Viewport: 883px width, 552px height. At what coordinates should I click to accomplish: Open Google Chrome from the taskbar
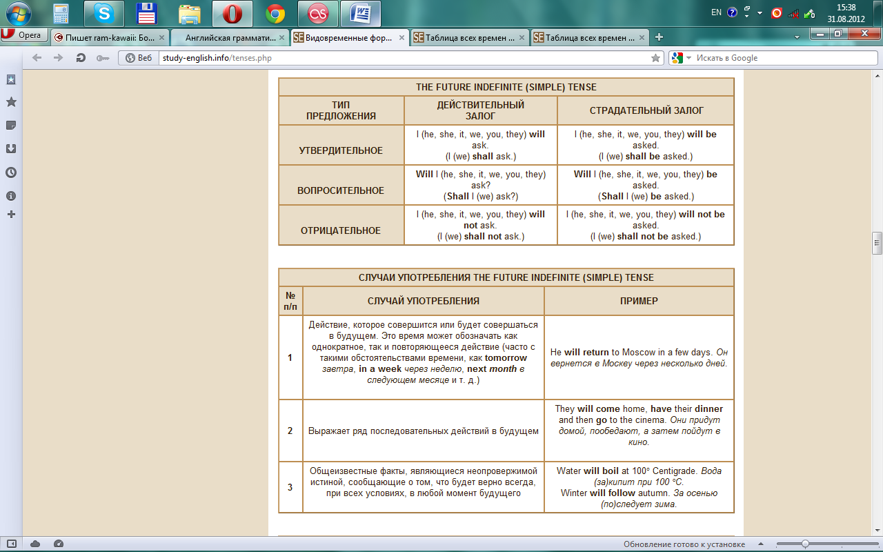(275, 12)
